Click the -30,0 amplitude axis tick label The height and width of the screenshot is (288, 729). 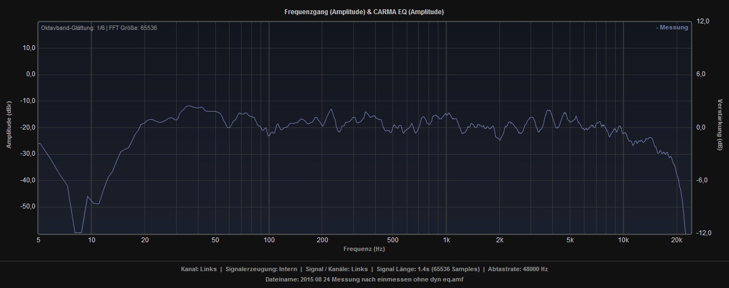[x=27, y=154]
